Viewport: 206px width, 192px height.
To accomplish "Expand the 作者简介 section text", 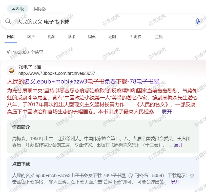I will (x=178, y=145).
